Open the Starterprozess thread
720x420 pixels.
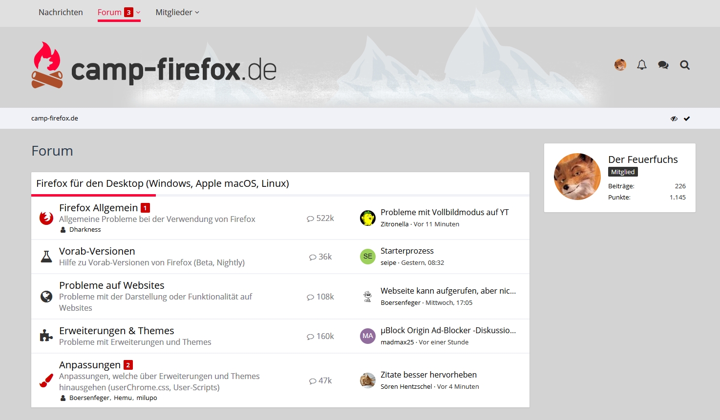[407, 251]
